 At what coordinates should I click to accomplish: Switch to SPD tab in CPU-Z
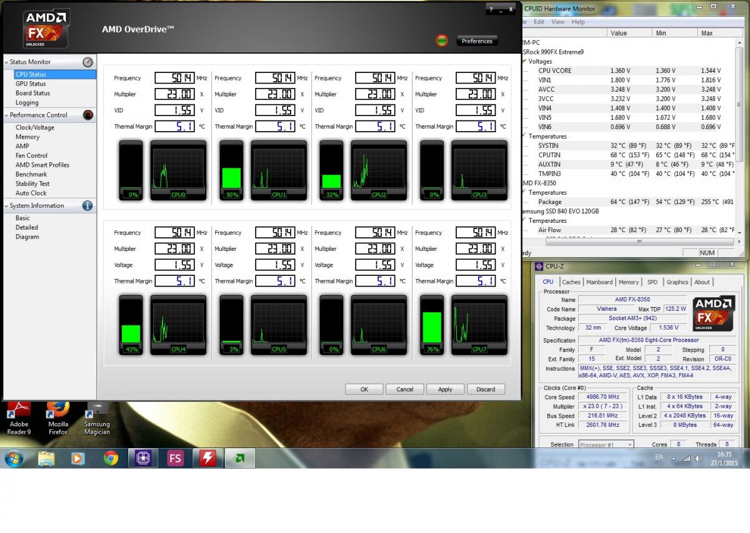pos(652,282)
